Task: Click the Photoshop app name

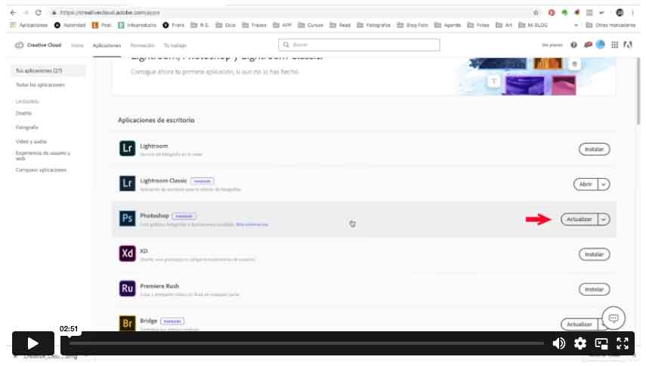Action: pos(154,215)
